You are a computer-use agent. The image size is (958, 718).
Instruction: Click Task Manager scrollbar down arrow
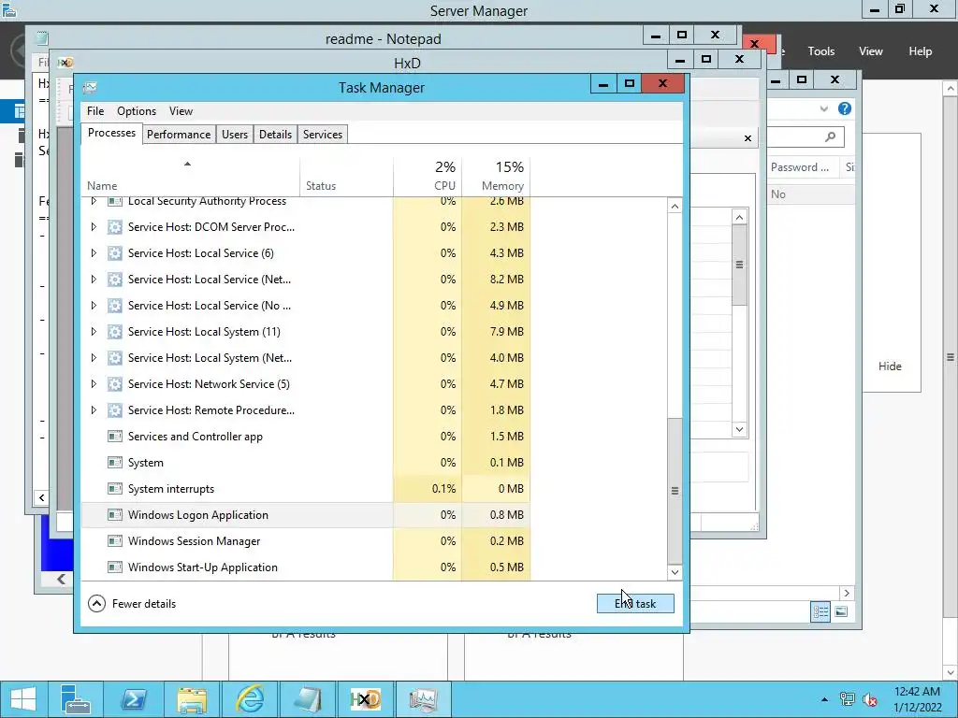tap(675, 573)
